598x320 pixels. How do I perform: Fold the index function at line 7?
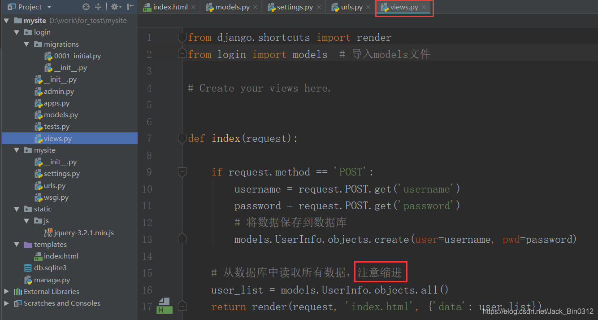click(182, 139)
